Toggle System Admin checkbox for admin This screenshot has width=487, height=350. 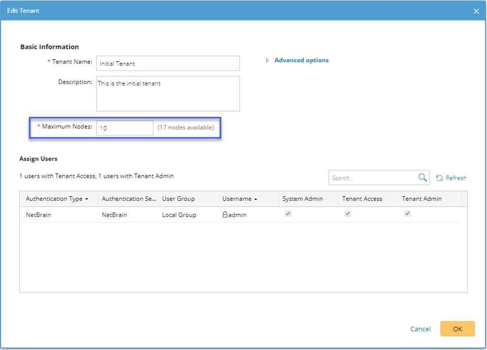click(288, 214)
